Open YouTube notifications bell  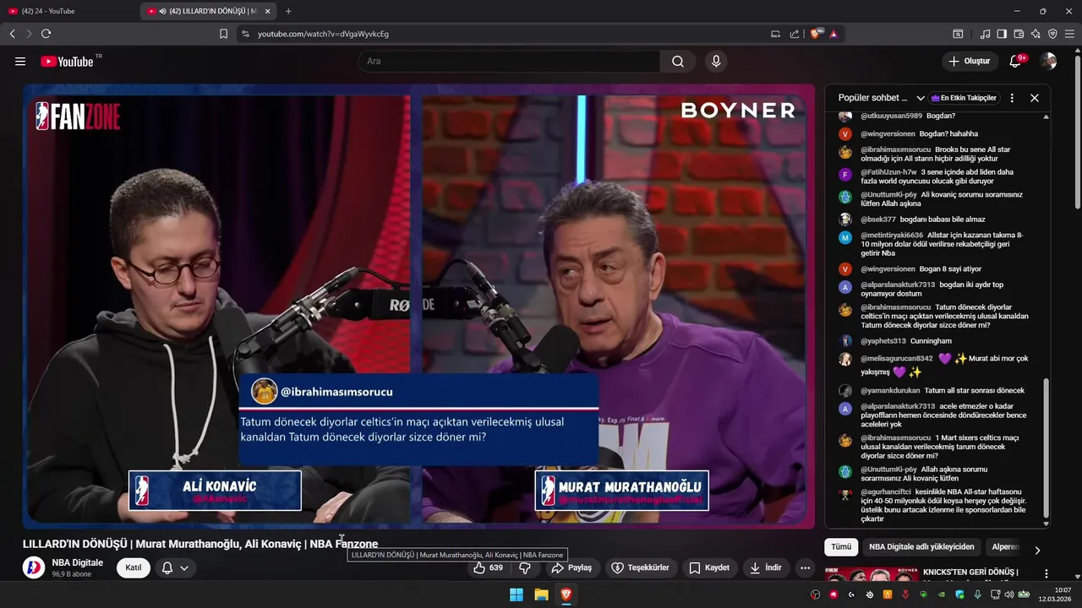click(x=1016, y=61)
